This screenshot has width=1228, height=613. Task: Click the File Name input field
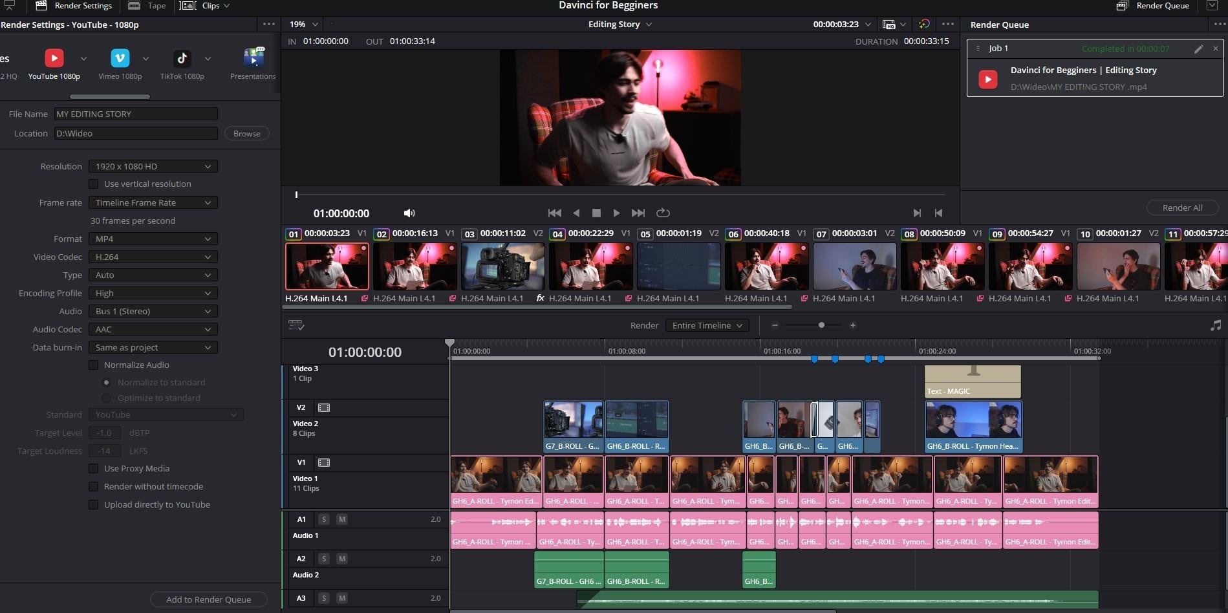coord(136,114)
